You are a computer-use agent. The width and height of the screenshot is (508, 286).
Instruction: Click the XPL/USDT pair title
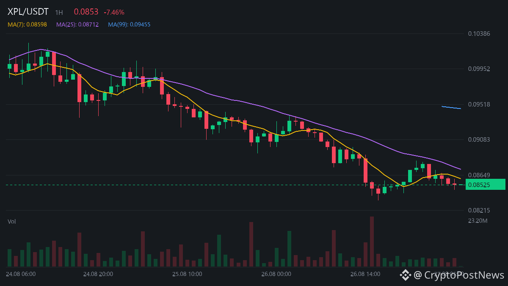pyautogui.click(x=28, y=12)
